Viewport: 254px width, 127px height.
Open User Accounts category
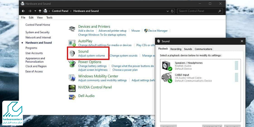coord(34,53)
